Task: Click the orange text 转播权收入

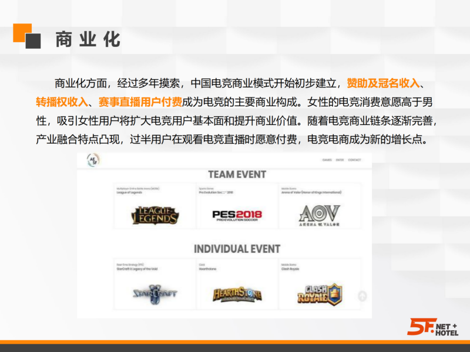Action: pos(62,102)
